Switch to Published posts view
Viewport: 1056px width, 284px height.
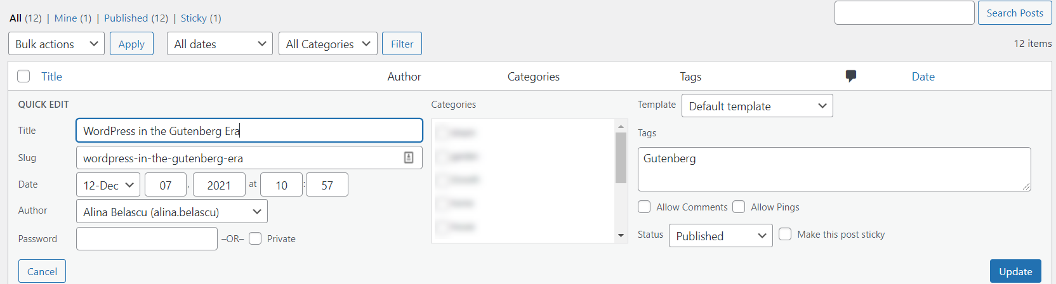[x=126, y=18]
